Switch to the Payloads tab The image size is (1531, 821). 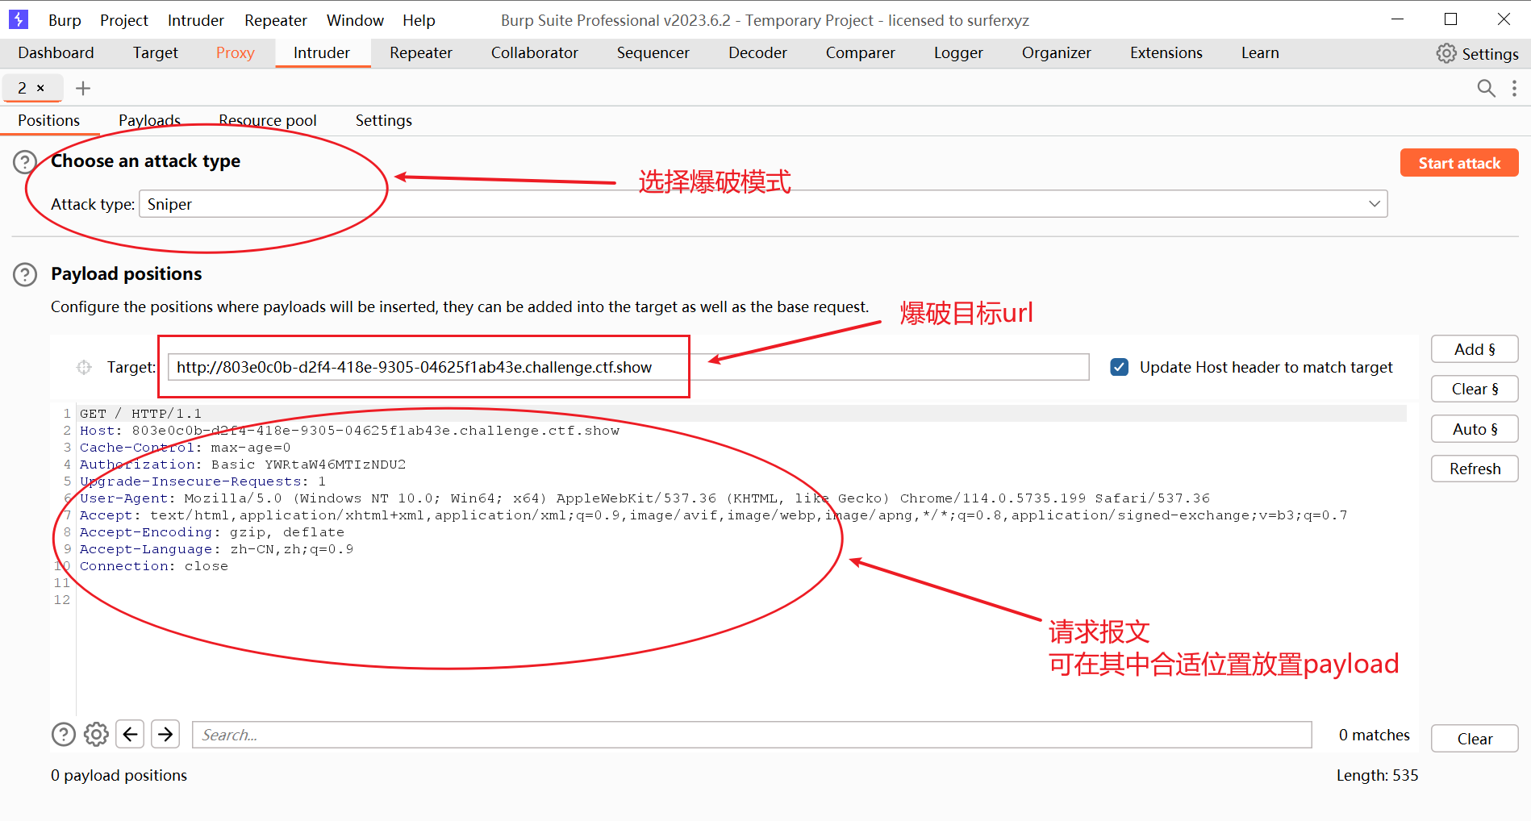[x=149, y=120]
